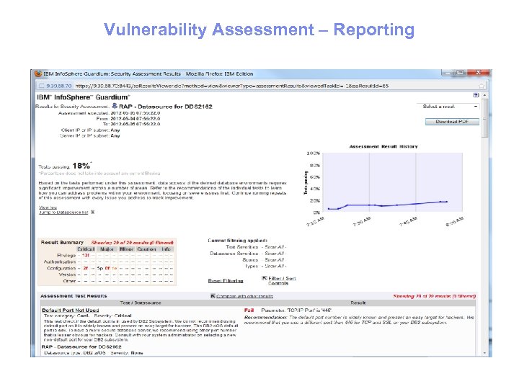Click the Caution column header in Result Summary
The width and height of the screenshot is (519, 389).
click(146, 249)
